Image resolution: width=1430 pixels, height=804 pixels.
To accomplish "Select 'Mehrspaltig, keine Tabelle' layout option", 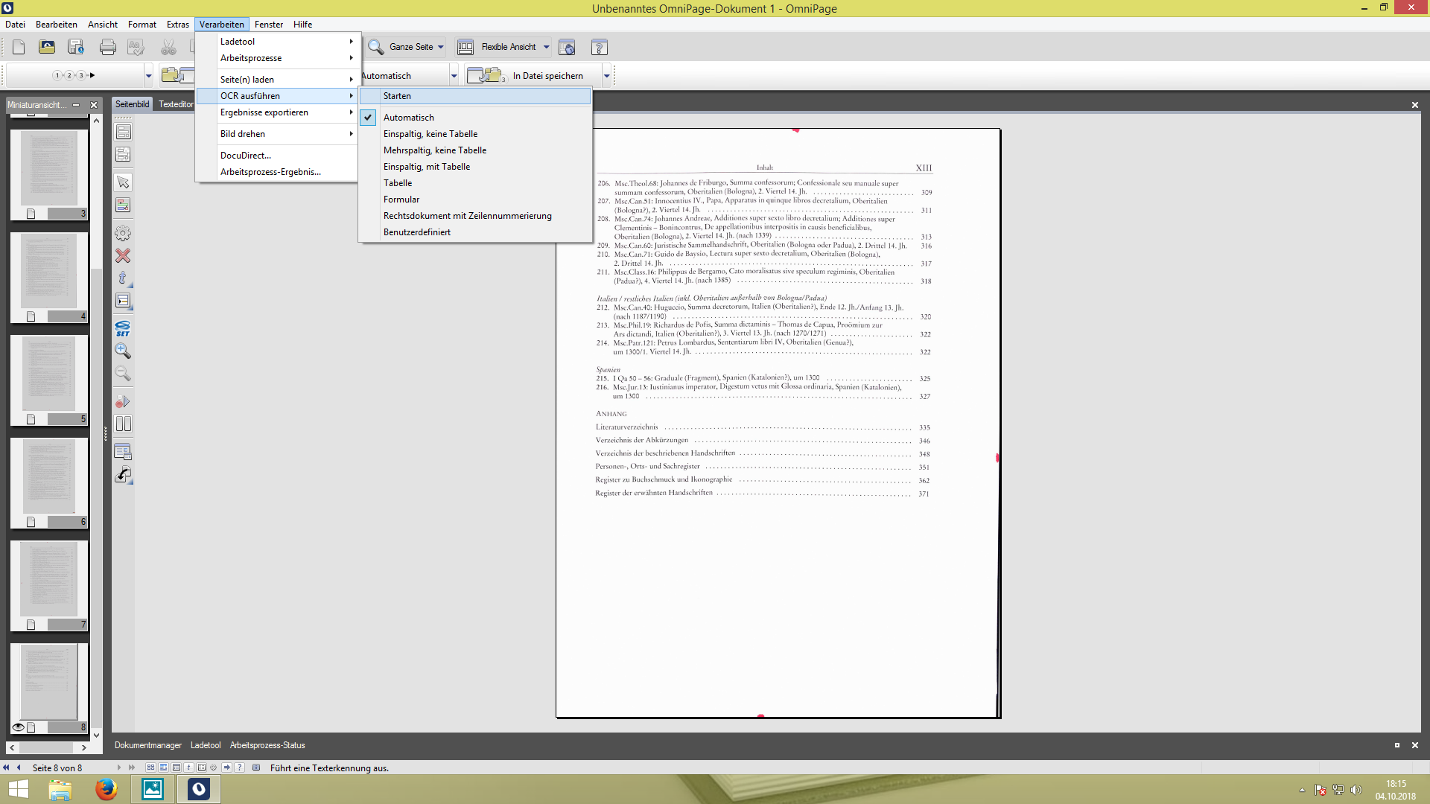I will 475,150.
